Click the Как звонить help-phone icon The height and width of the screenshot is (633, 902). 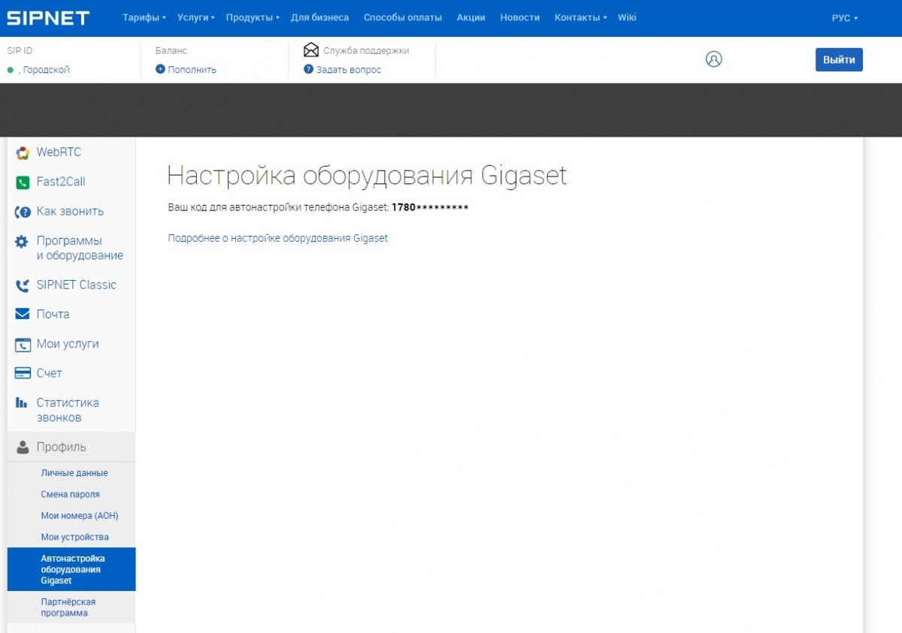tap(23, 212)
